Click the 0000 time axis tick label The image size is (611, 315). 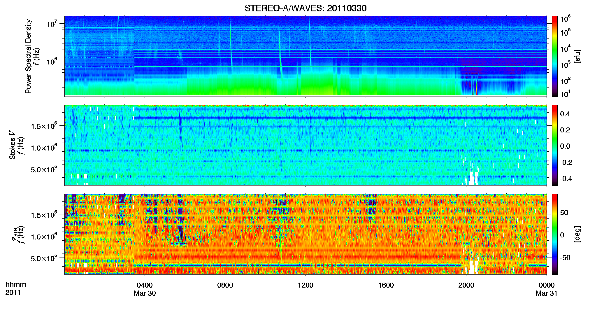click(x=547, y=285)
